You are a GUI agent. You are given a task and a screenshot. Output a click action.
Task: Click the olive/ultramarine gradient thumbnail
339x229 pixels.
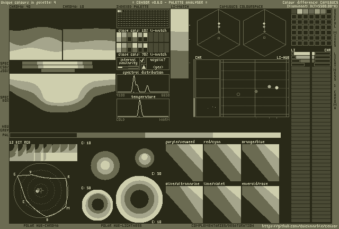click(x=184, y=204)
